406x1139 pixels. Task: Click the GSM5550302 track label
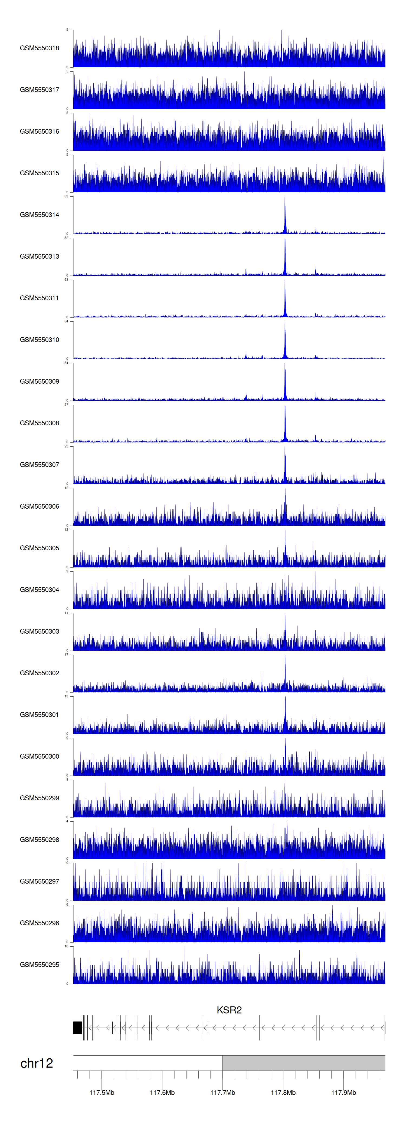pos(39,673)
